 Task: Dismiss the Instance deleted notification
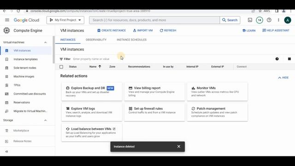click(179, 147)
